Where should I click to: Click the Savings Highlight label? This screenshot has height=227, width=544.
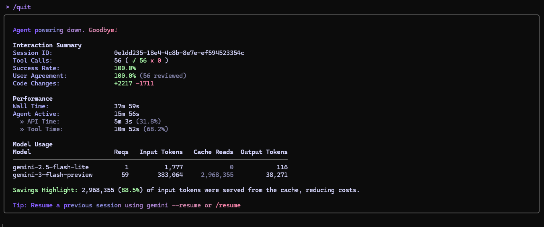tap(45, 190)
